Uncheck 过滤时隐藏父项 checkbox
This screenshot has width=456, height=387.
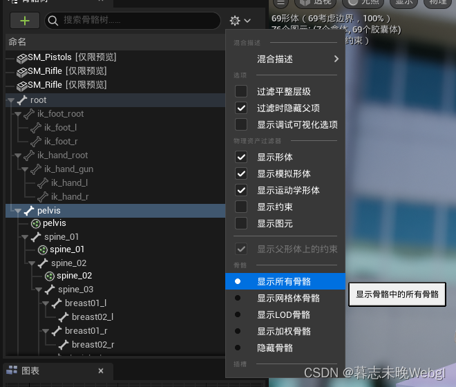[241, 108]
